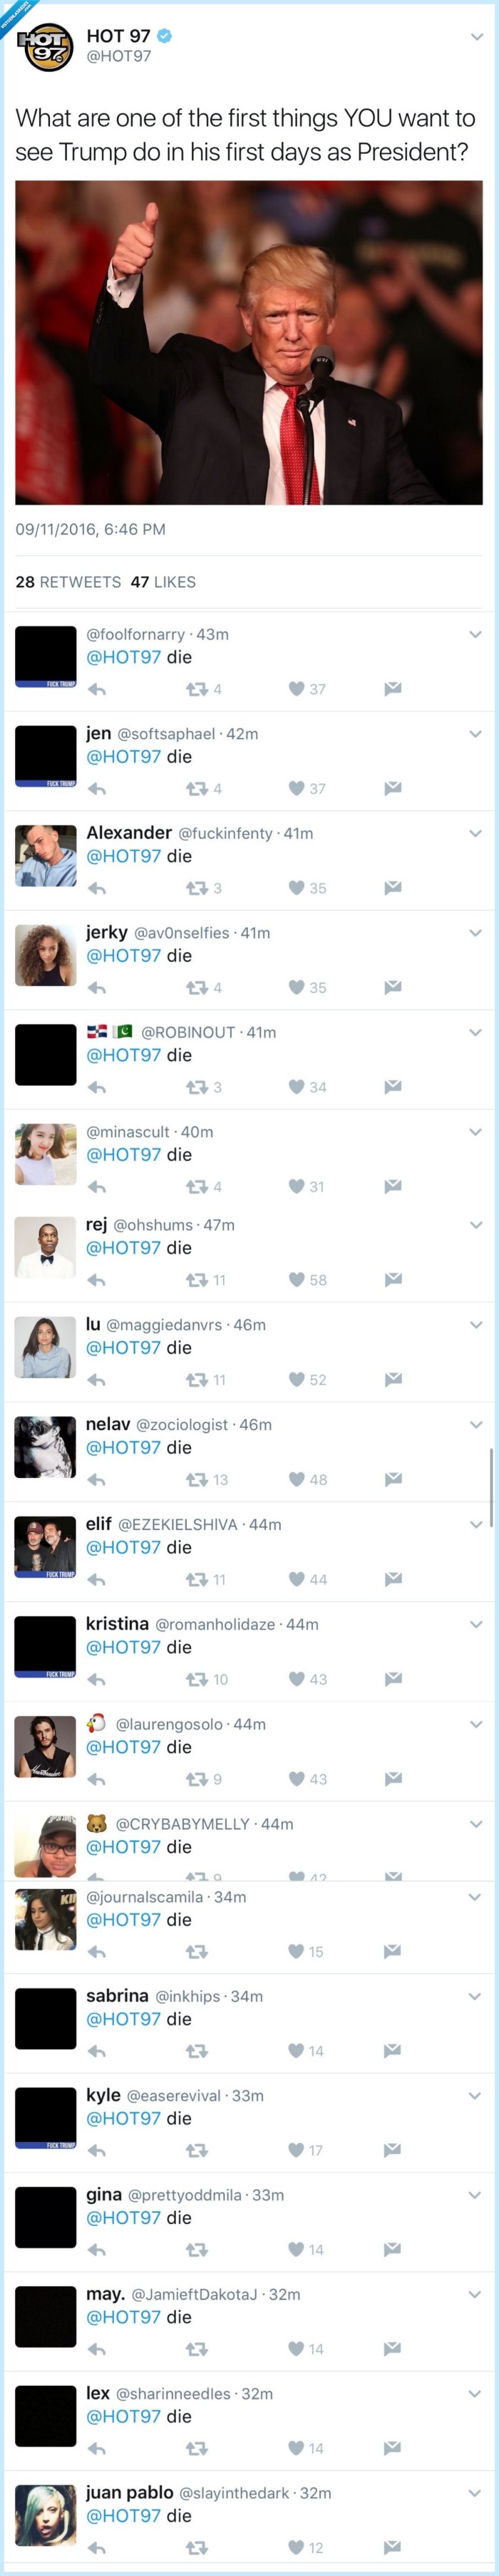This screenshot has height=2576, width=499.
Task: Open the Trump thumbs-up photo
Action: 249,343
